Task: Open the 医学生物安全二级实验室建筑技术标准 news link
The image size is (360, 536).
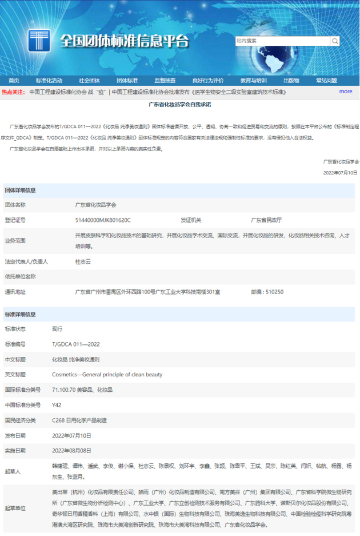Action: 199,92
